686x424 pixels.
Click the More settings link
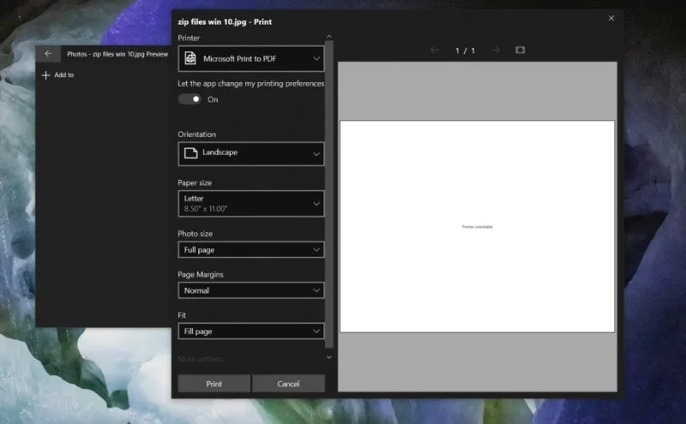[x=201, y=359]
